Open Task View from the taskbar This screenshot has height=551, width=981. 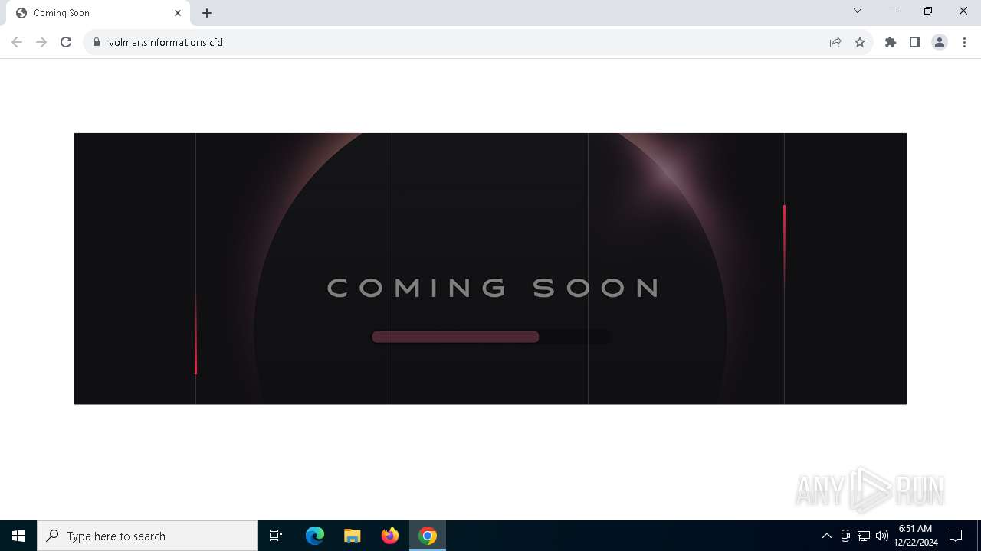point(276,536)
